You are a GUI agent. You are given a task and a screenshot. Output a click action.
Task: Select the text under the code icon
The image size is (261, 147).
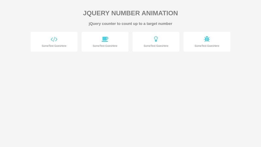point(54,46)
